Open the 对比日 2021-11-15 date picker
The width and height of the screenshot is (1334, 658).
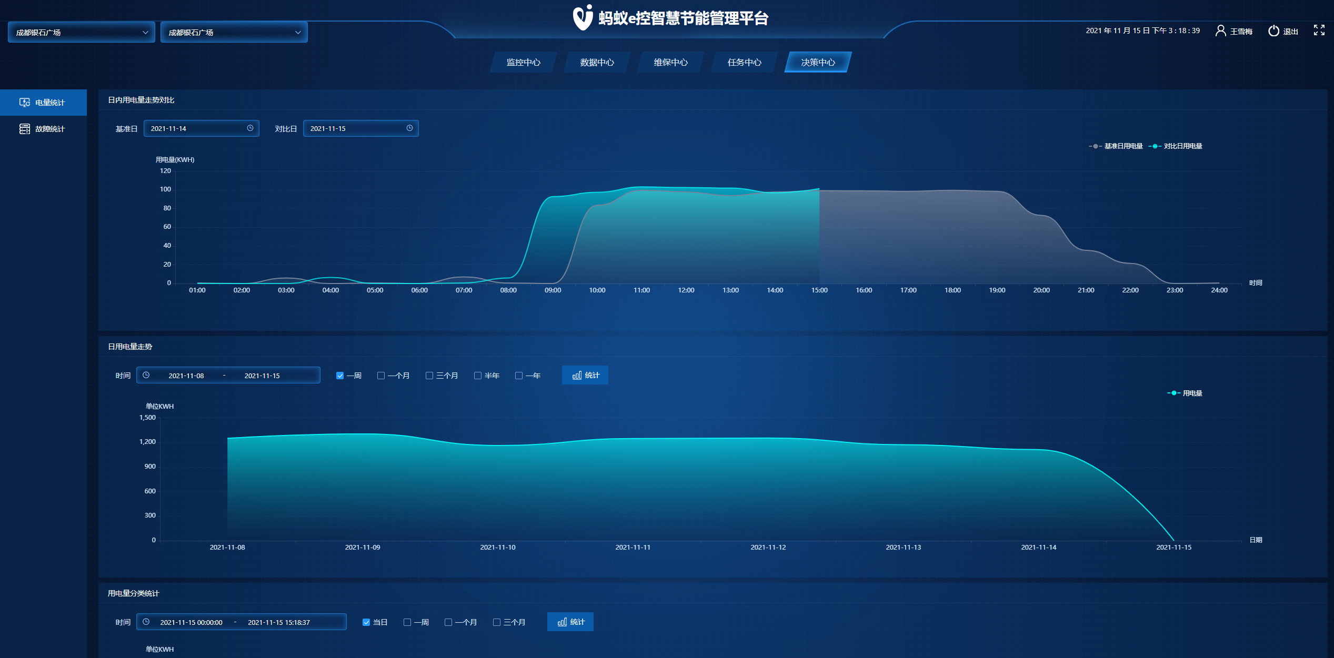[x=361, y=128]
